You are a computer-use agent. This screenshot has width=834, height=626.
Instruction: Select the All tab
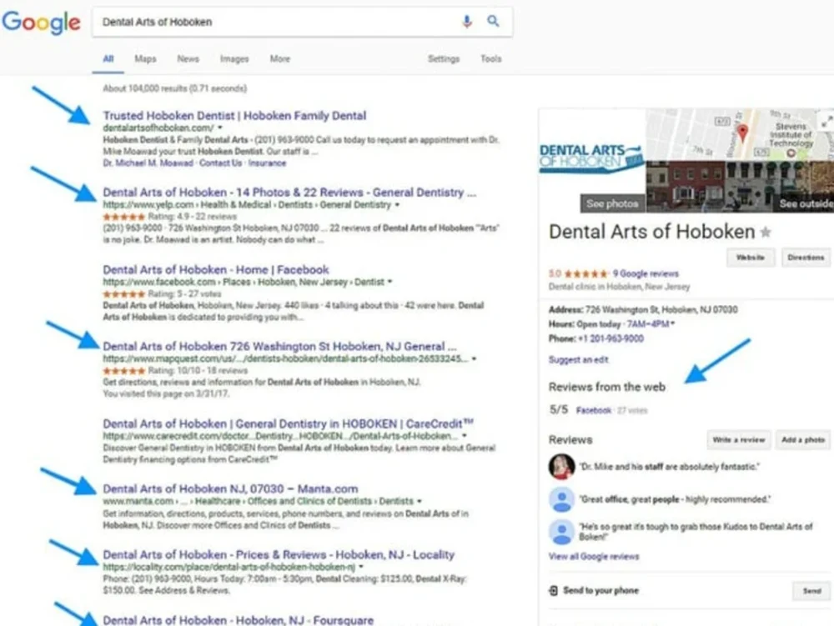click(x=108, y=59)
